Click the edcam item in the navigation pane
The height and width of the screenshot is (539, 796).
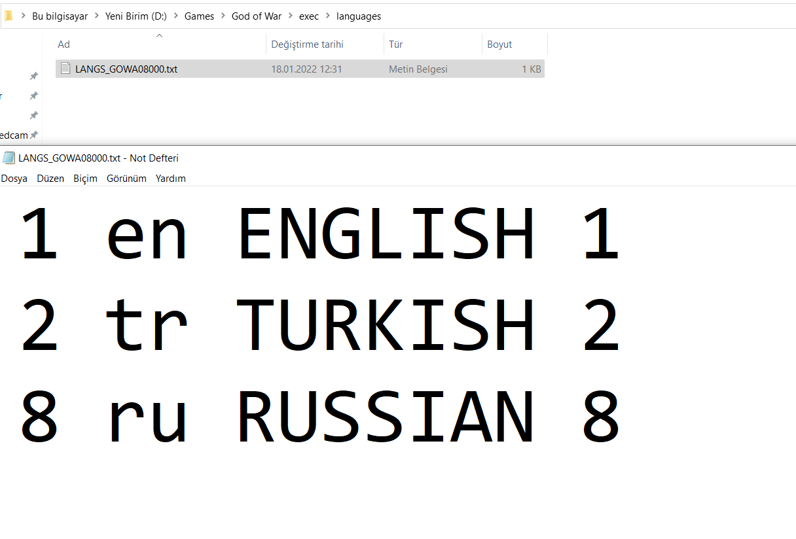(x=14, y=135)
